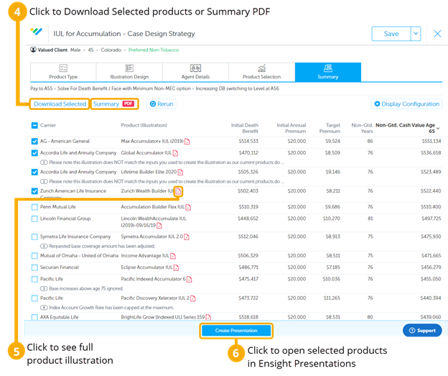
Task: Open PDF icon for Pacific Indexed Accumulator 6
Action: (x=189, y=280)
